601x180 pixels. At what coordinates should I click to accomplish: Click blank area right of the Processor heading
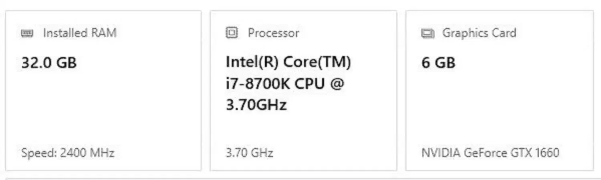pyautogui.click(x=349, y=33)
